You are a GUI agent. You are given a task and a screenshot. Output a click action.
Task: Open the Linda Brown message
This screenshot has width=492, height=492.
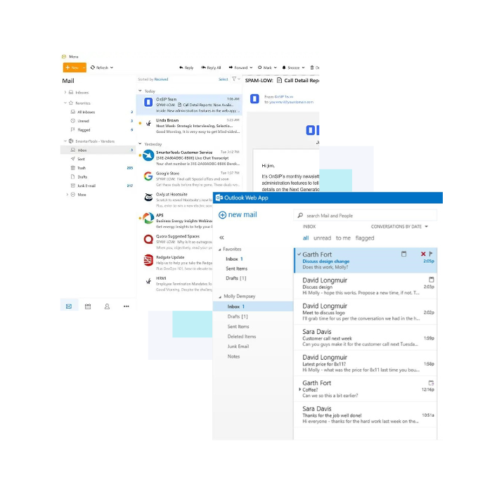click(189, 126)
